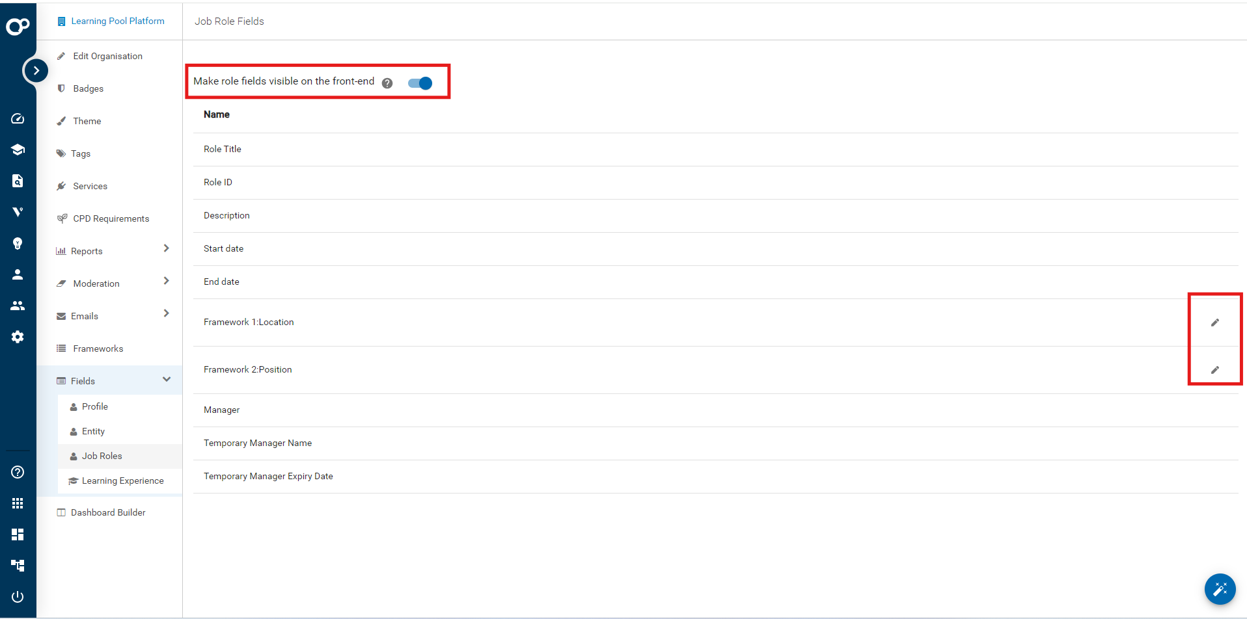The width and height of the screenshot is (1247, 619).
Task: Collapse the Fields section chevron
Action: tap(167, 380)
